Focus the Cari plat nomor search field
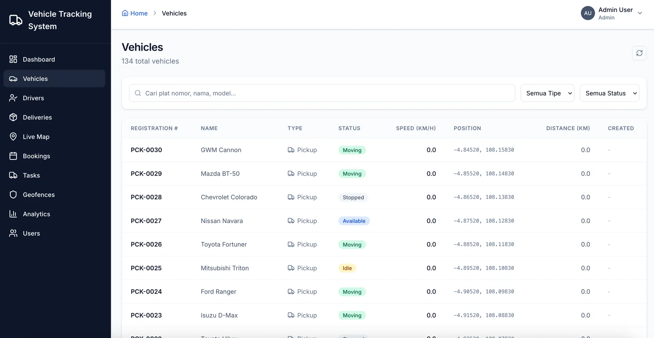The image size is (654, 338). [322, 93]
